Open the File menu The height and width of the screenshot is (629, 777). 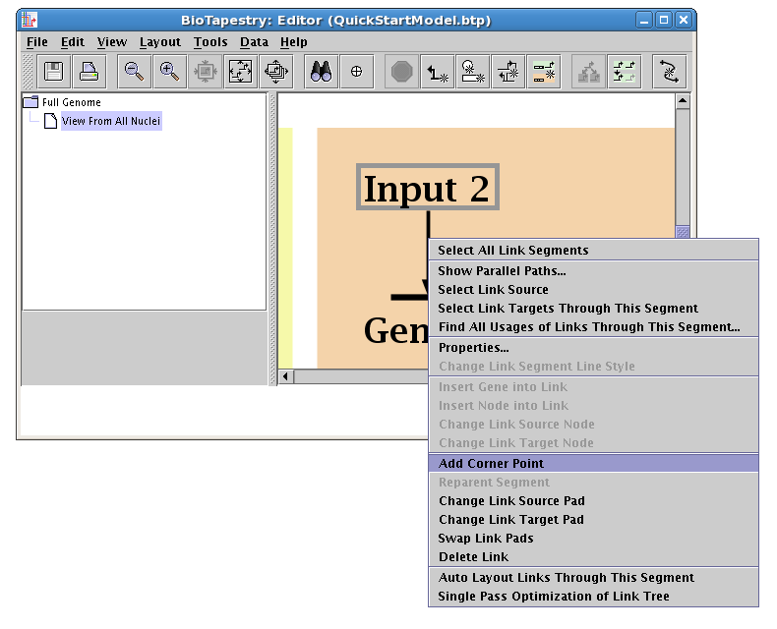[37, 42]
